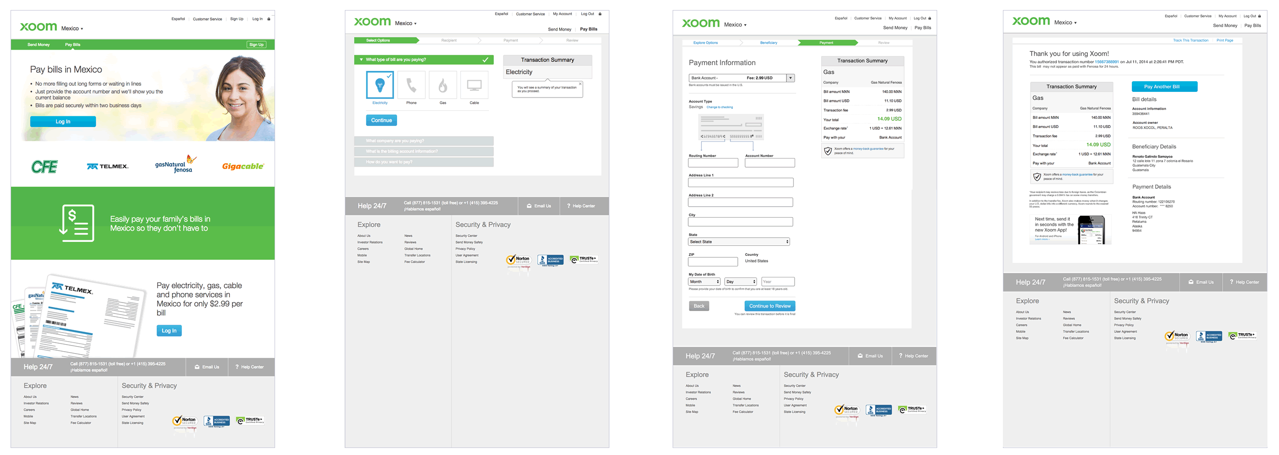
Task: Follow the Track This Transaction link
Action: coord(1190,40)
